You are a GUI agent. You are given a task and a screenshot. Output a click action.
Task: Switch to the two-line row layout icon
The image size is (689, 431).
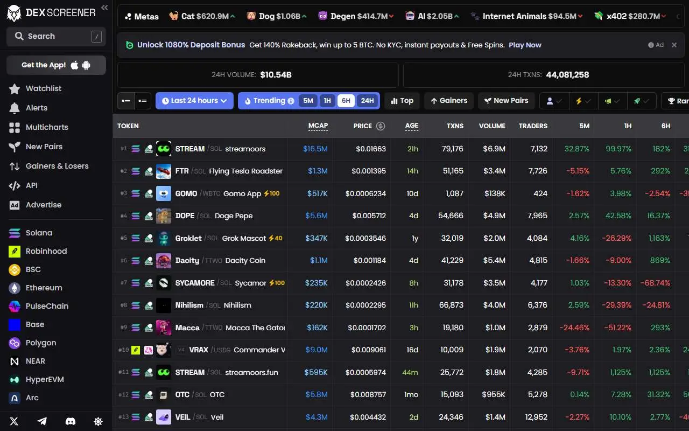click(x=143, y=101)
